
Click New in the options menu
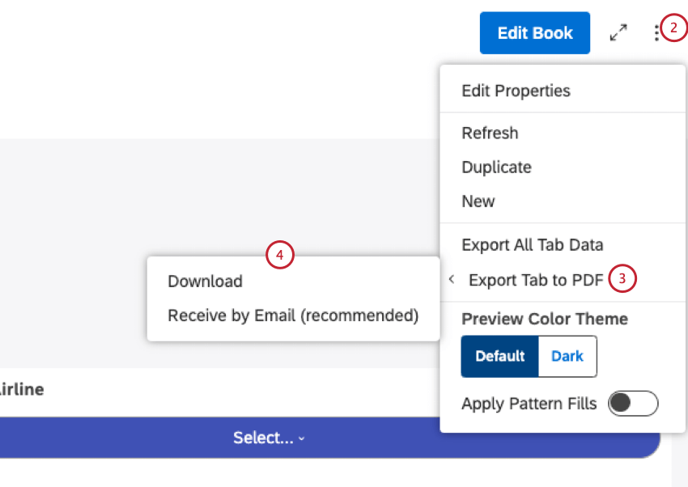(478, 201)
